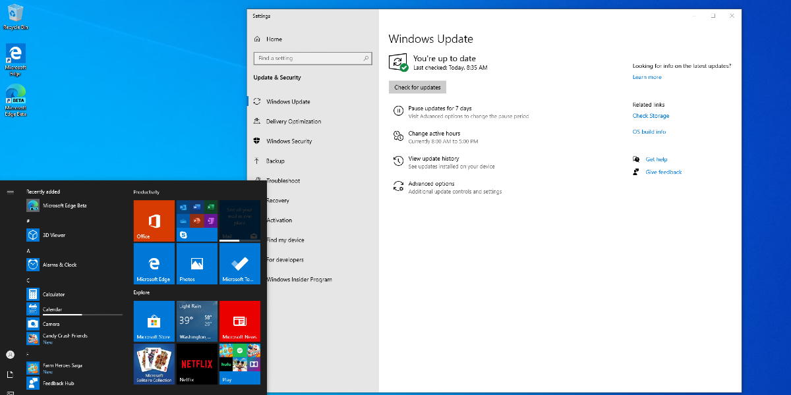Open the Microsoft News tile
The image size is (791, 395).
click(239, 321)
